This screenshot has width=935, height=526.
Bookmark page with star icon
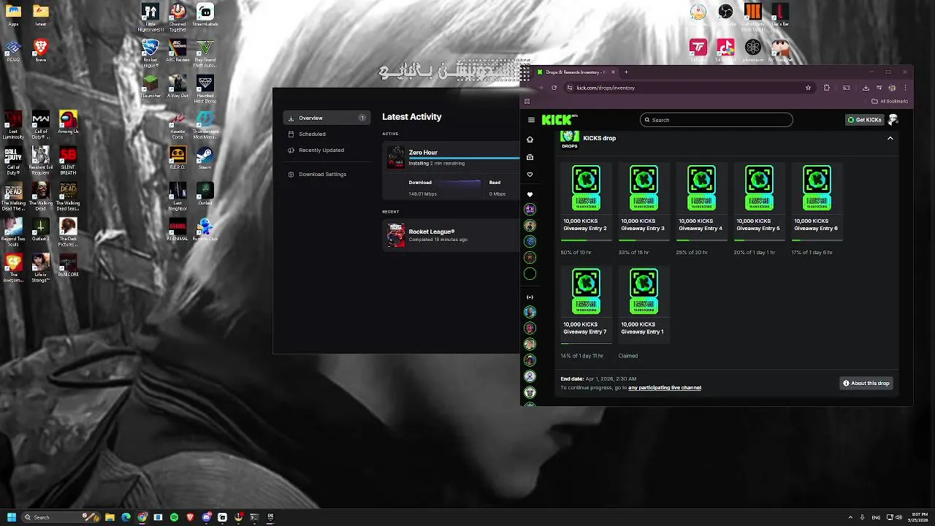808,88
